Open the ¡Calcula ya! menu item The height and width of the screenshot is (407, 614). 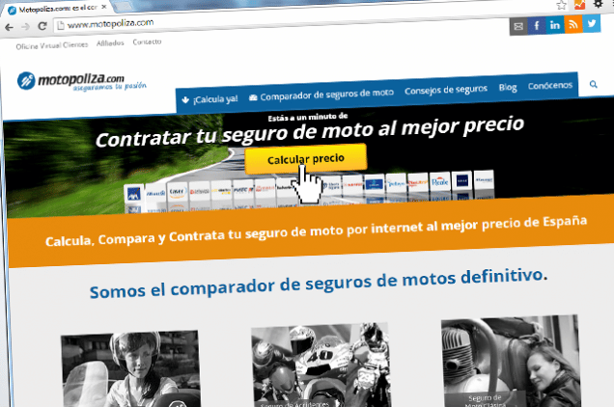click(x=210, y=99)
